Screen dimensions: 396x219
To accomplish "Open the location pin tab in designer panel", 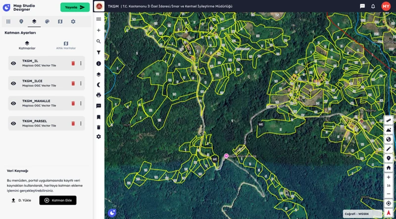I will [x=21, y=21].
